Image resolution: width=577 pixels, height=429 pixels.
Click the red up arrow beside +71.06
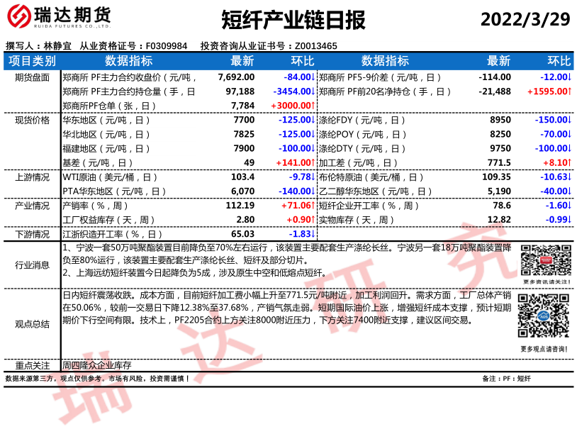tap(313, 206)
